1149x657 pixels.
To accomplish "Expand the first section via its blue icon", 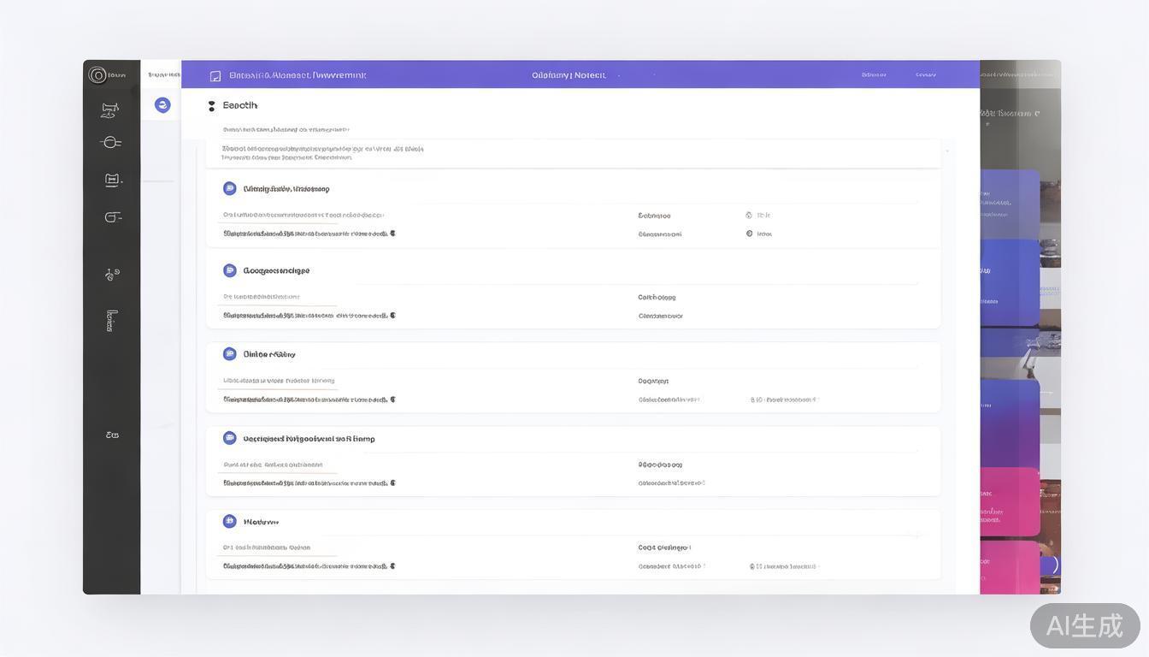I will click(229, 188).
